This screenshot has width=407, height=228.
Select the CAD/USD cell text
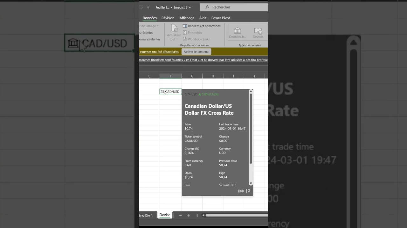(172, 92)
